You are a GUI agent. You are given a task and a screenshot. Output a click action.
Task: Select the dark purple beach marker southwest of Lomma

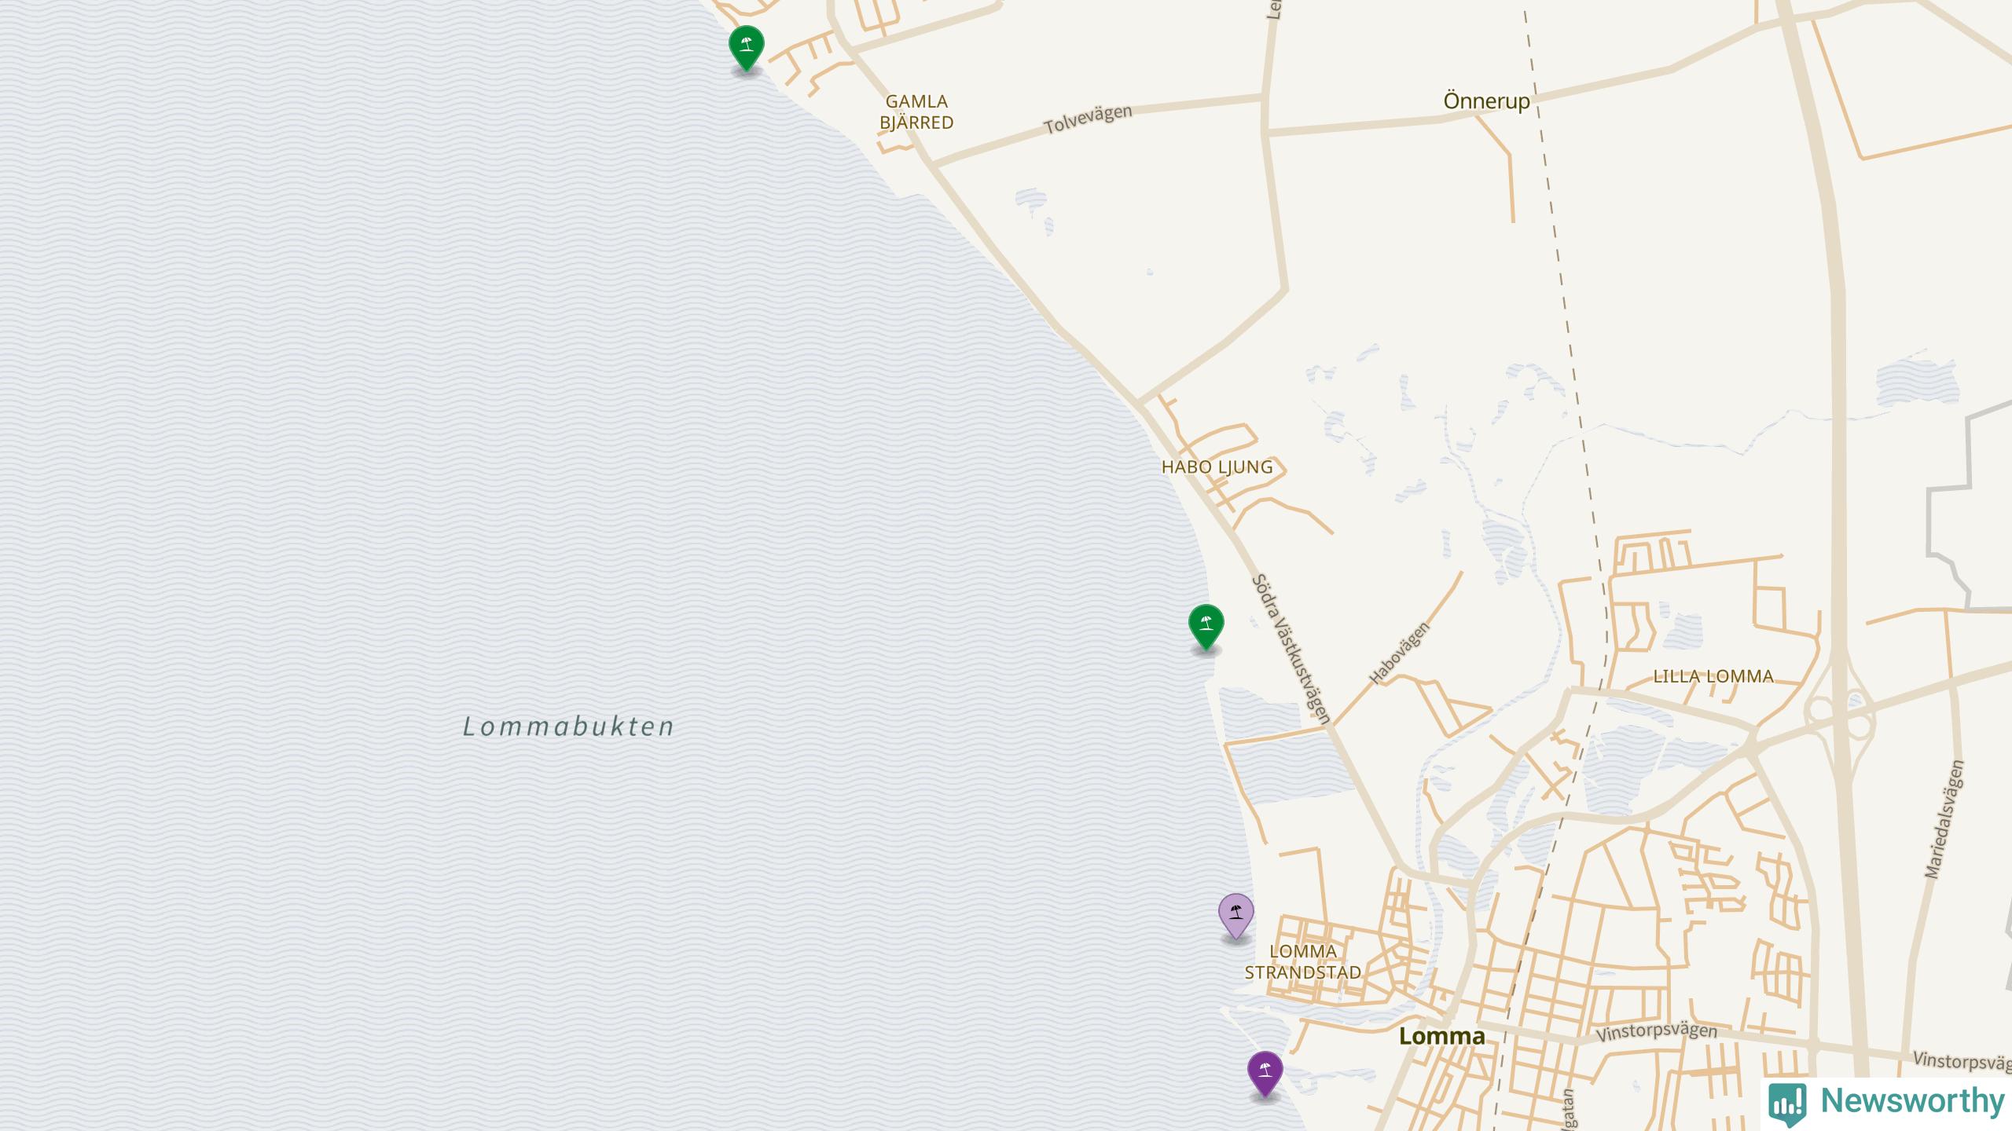pyautogui.click(x=1265, y=1073)
